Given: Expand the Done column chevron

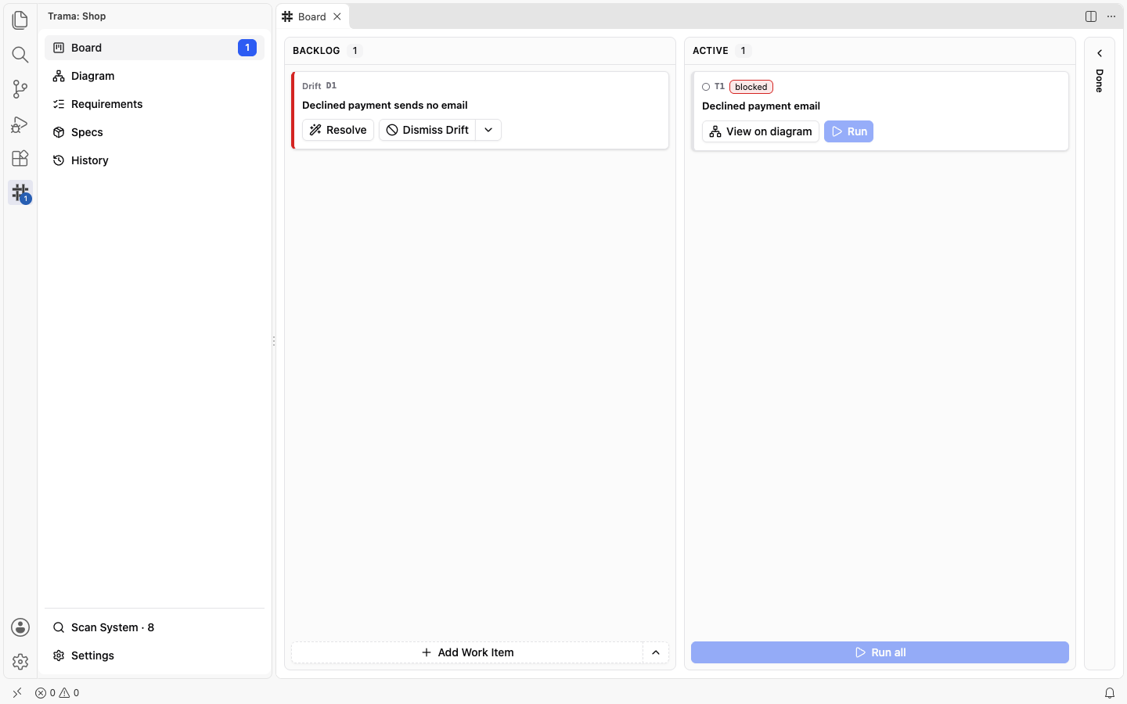Looking at the screenshot, I should 1100,53.
